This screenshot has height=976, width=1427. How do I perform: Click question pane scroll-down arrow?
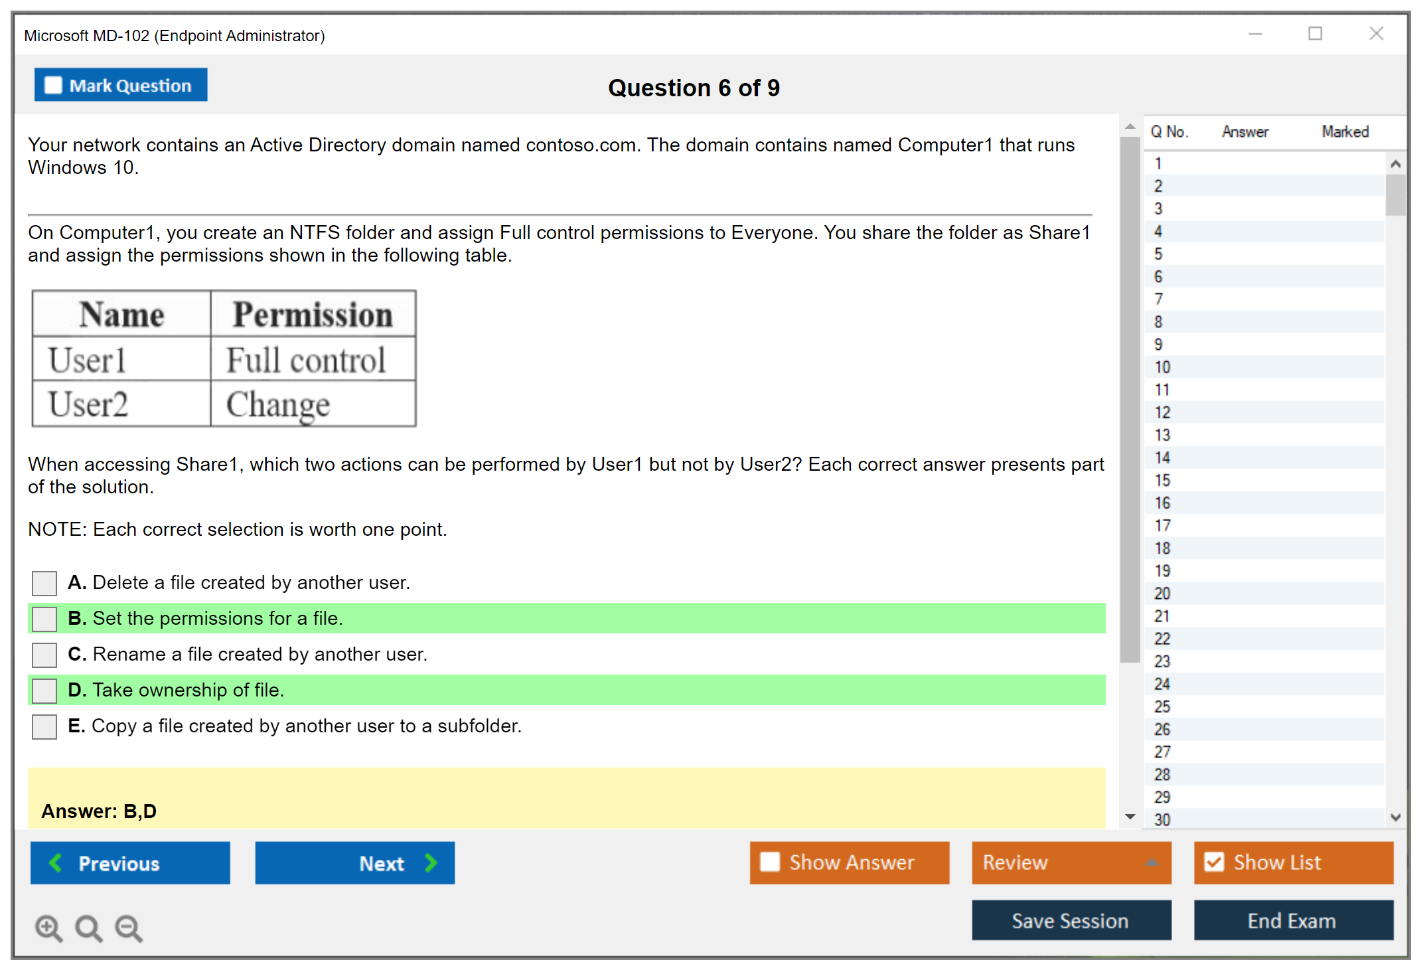click(1130, 817)
